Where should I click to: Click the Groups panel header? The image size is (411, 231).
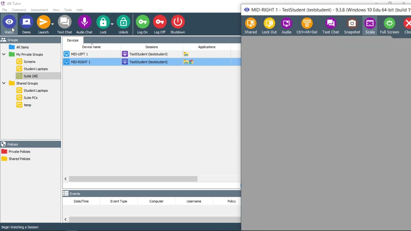point(31,40)
